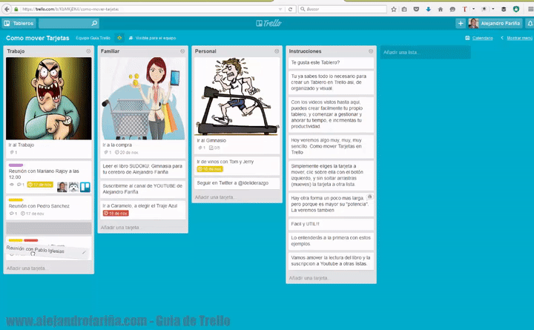Screen dimensions: 534x330
Task: Click the husky dog avatar on Rajoy card
Action: click(x=73, y=187)
